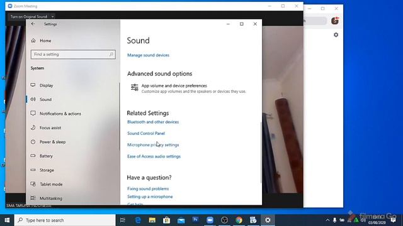
Task: Minimize the Settings window
Action: [228, 24]
